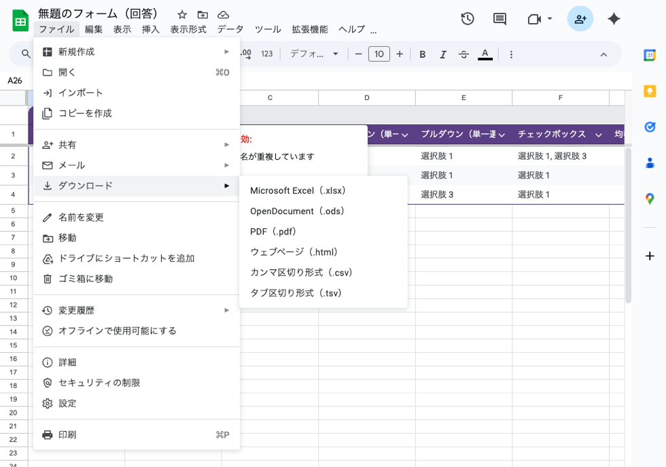This screenshot has height=467, width=666.
Task: Select the printer icon to print
Action: (x=47, y=434)
